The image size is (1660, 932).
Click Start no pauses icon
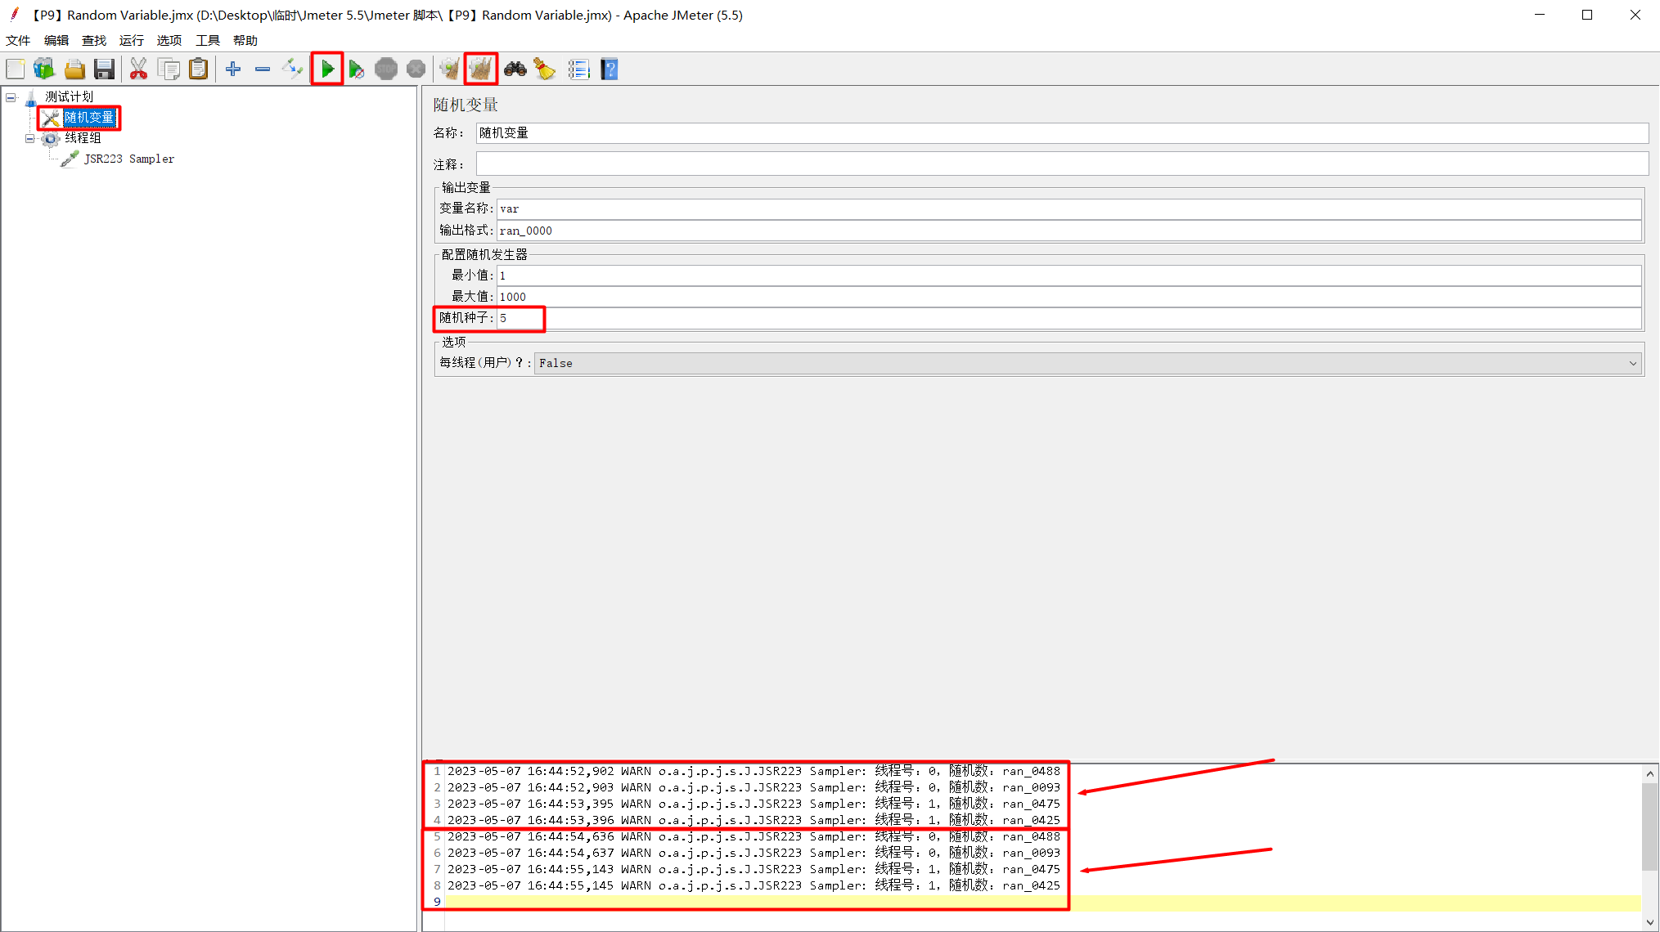(x=356, y=69)
